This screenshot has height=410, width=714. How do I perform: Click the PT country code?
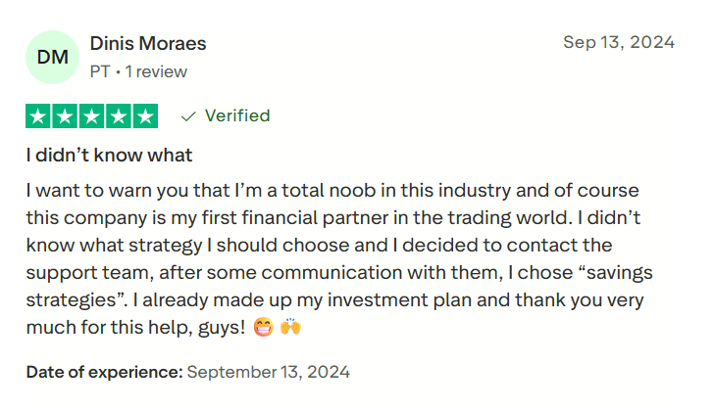99,71
